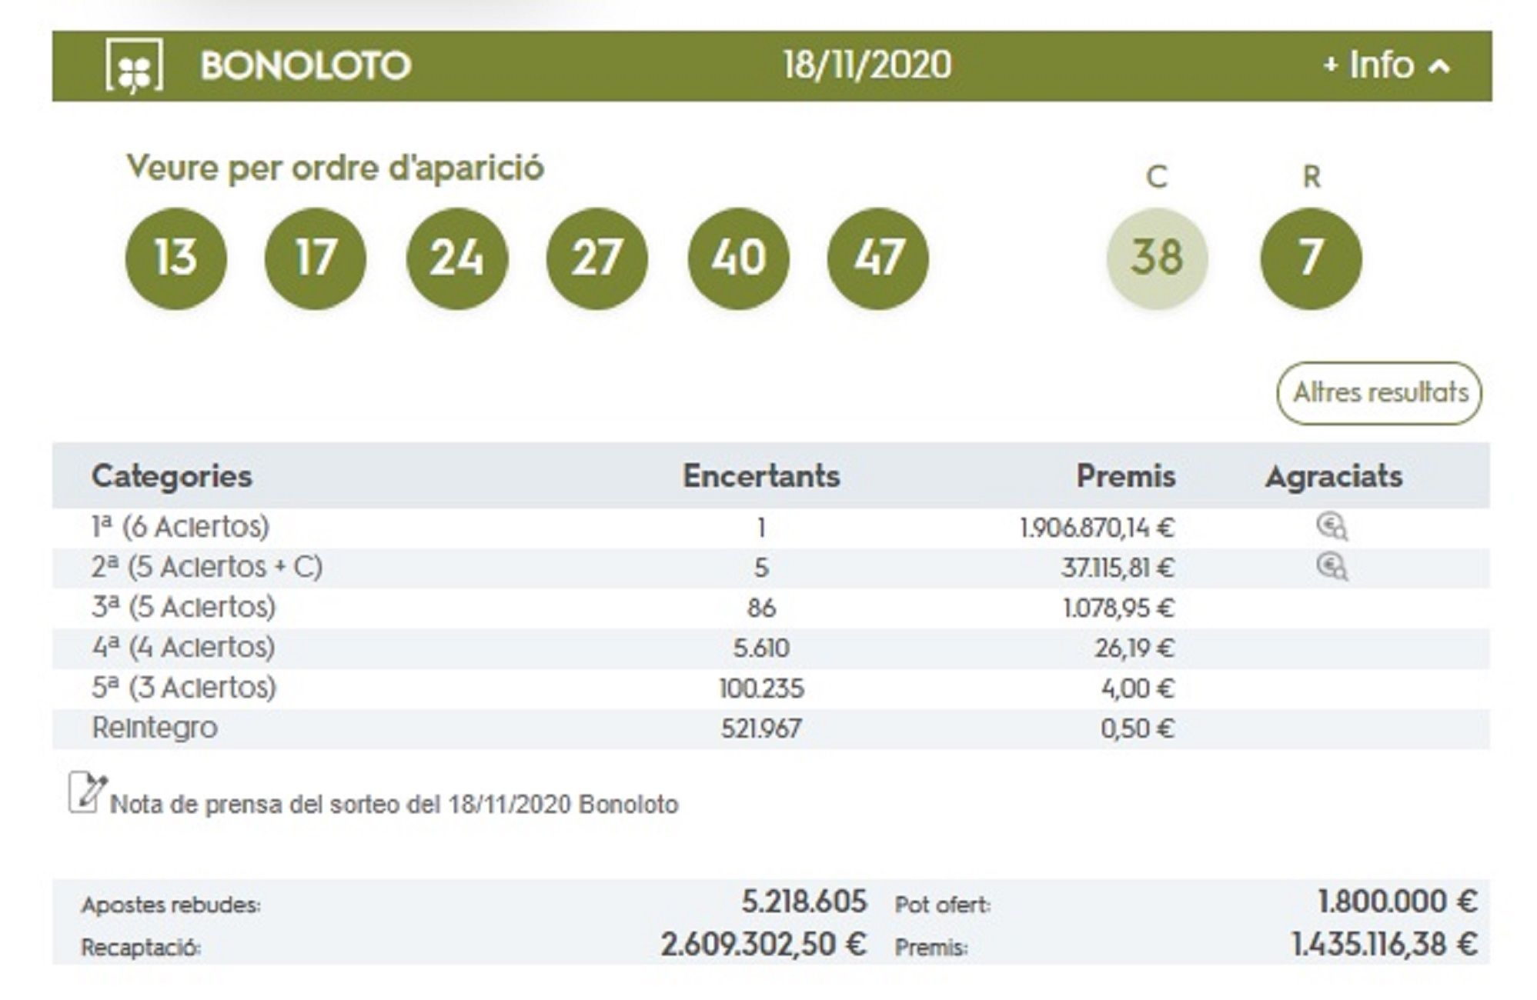Viewport: 1537px width, 1000px height.
Task: Click prize amount 1.078,95 €
Action: [x=1118, y=608]
